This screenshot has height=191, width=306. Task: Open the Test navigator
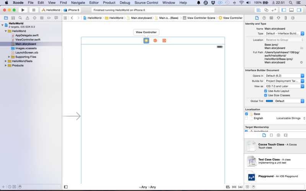click(x=34, y=18)
